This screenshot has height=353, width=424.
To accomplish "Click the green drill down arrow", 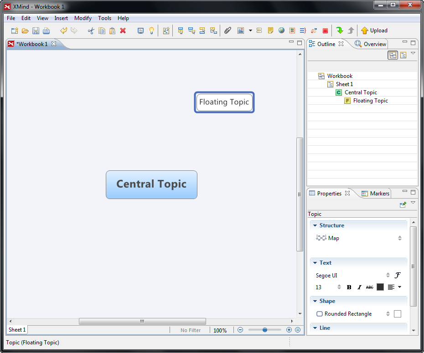I will pos(340,31).
